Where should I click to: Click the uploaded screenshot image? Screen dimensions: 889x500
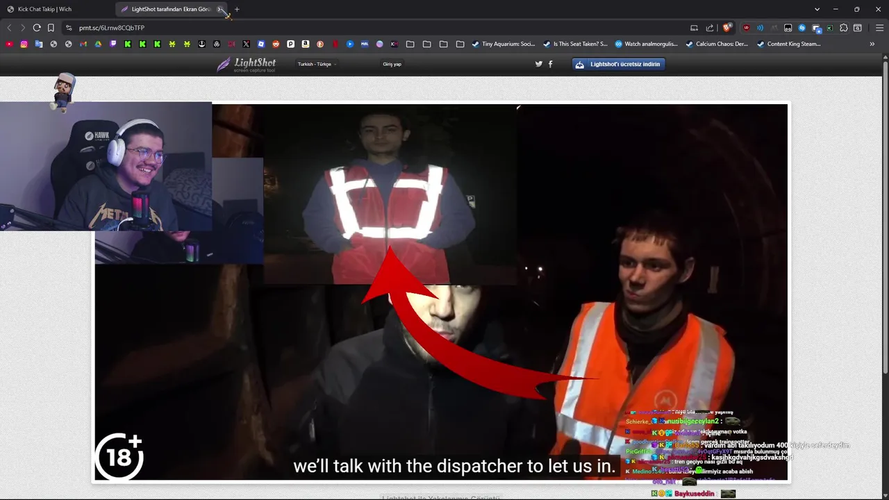[x=442, y=292]
